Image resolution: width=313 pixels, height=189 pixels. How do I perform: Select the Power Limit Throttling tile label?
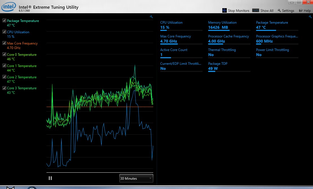point(272,50)
